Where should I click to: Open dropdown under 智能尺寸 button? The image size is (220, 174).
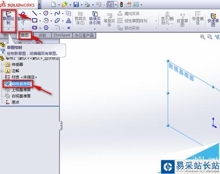tap(23, 29)
